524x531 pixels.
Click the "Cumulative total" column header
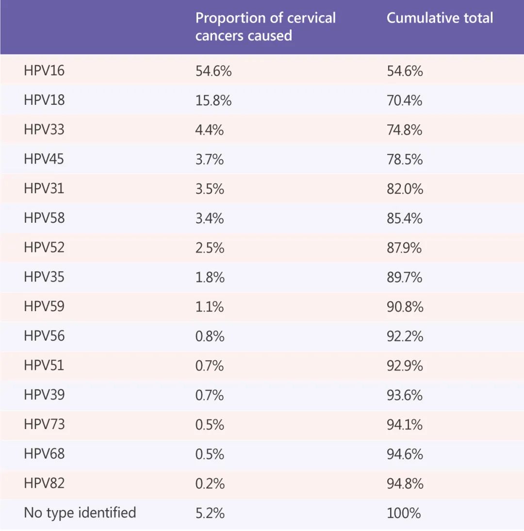coord(440,18)
